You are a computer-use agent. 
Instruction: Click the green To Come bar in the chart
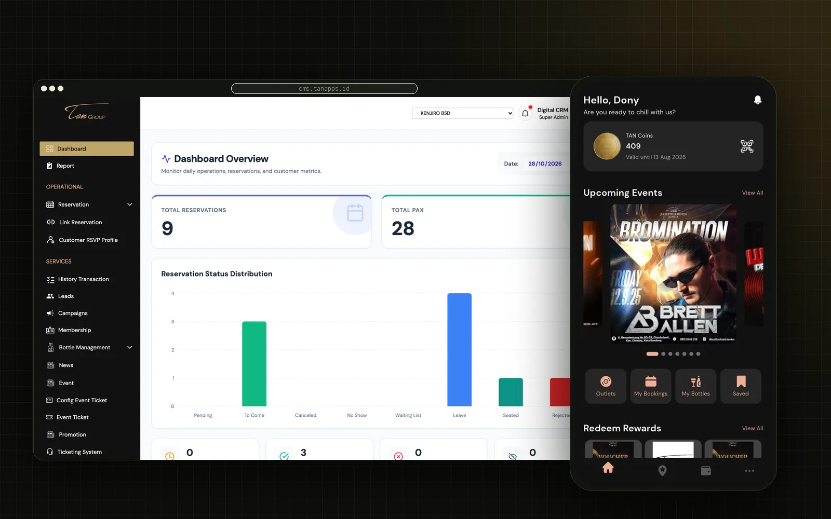[254, 364]
